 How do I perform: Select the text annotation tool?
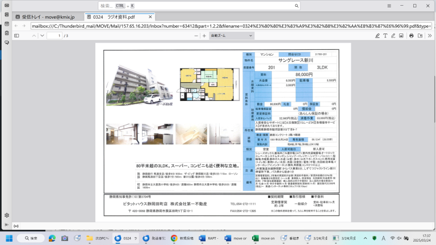point(385,35)
